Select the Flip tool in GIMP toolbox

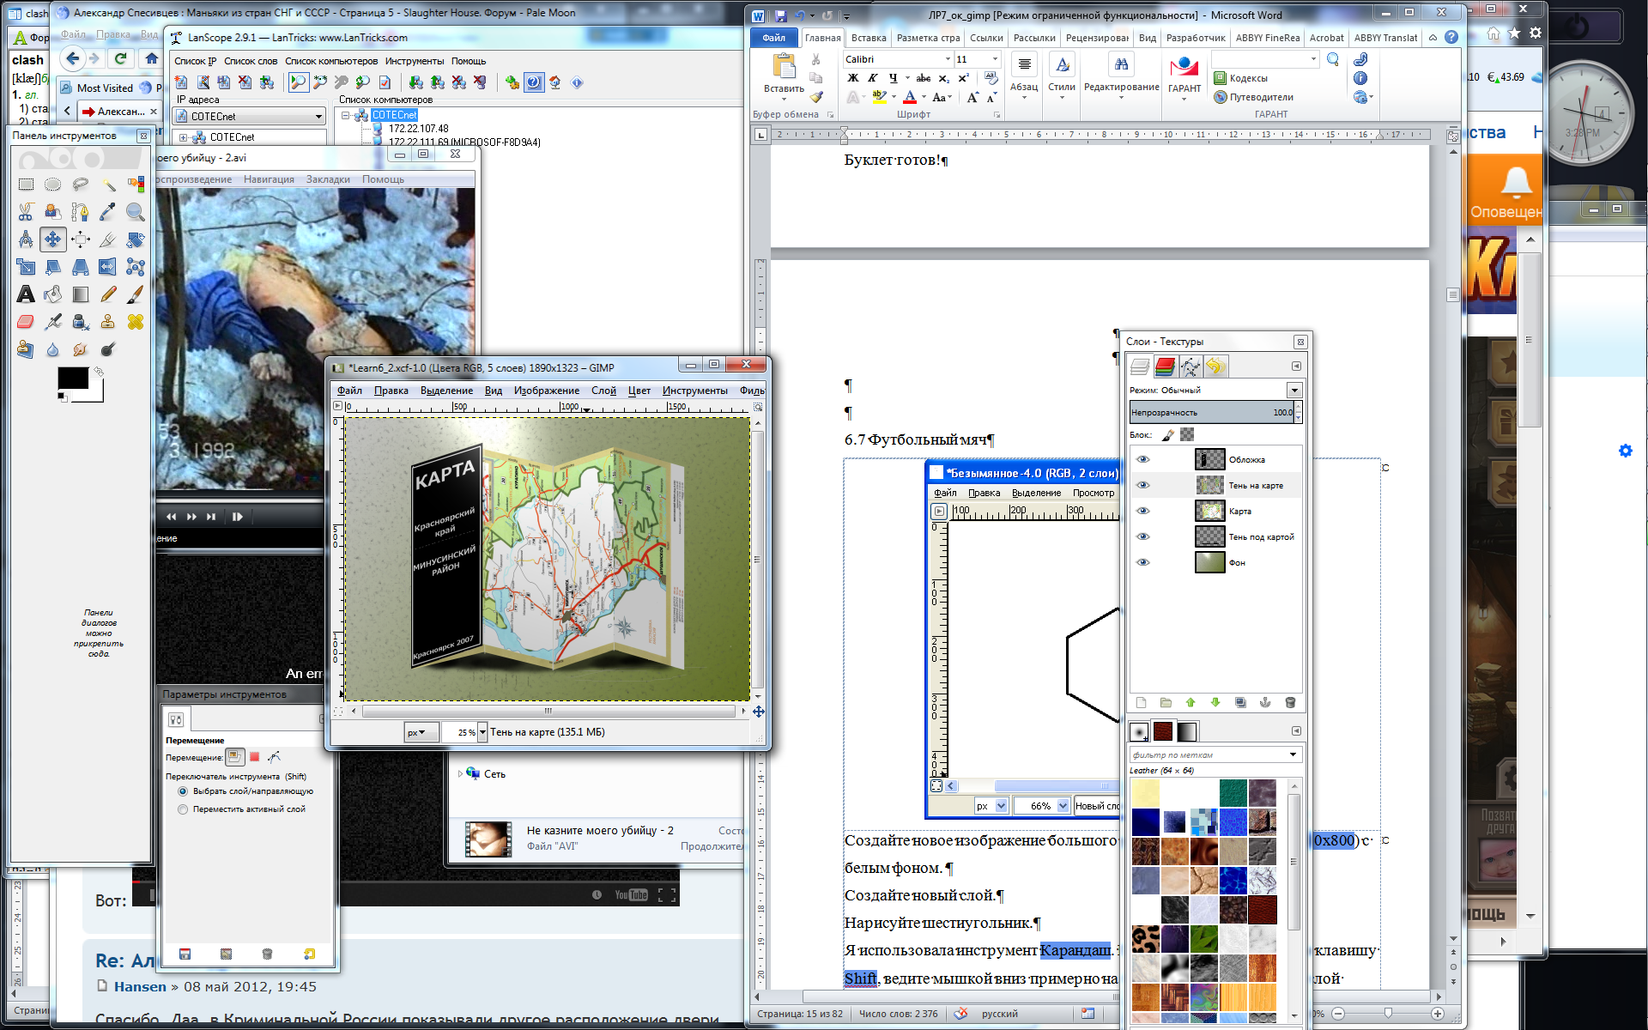(108, 267)
